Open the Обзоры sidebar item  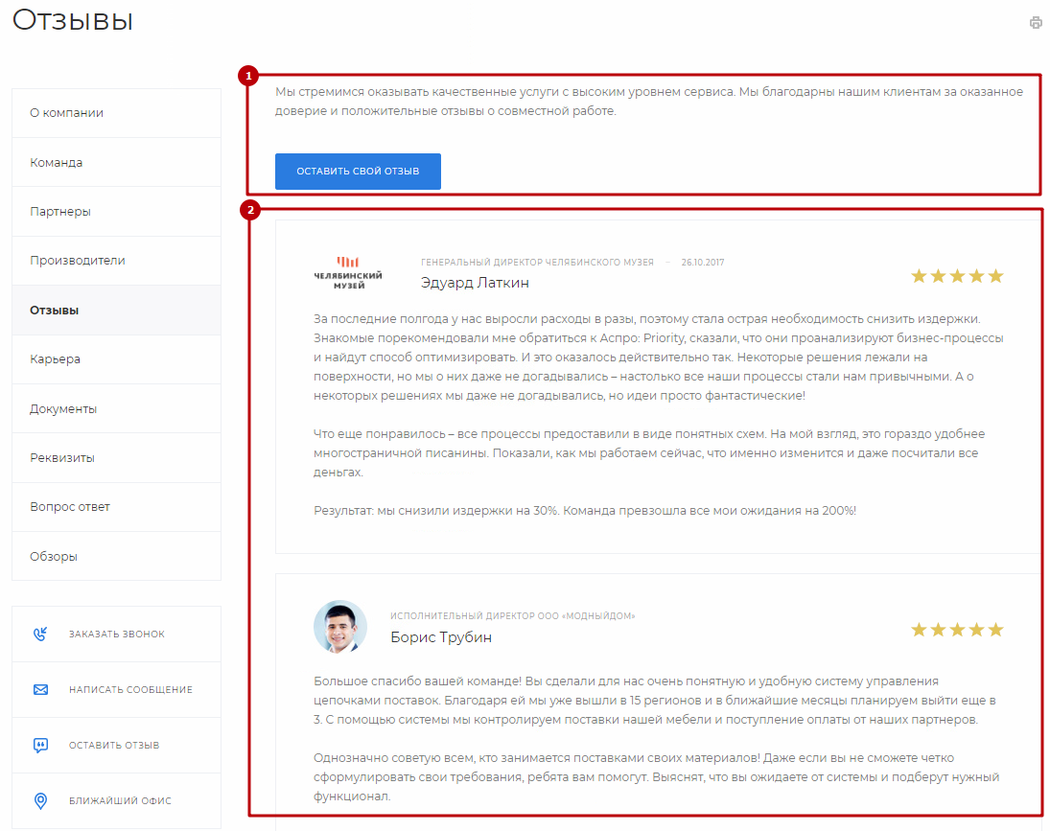(x=117, y=556)
